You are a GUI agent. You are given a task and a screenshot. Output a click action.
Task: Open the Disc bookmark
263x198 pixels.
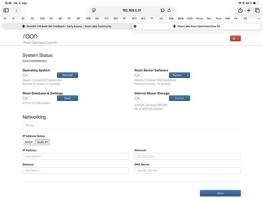(209, 19)
